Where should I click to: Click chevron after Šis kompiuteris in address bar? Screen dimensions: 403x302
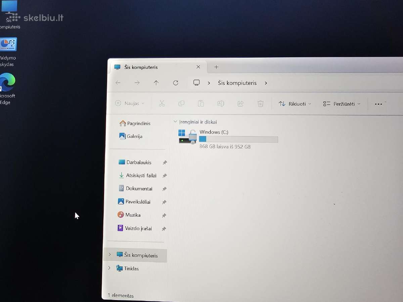coord(266,83)
